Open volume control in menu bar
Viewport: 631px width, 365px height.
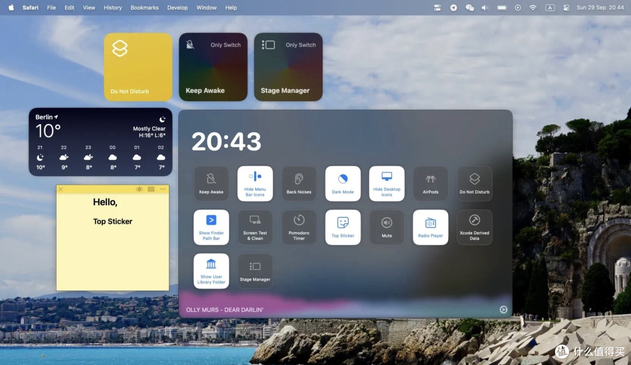pos(485,8)
